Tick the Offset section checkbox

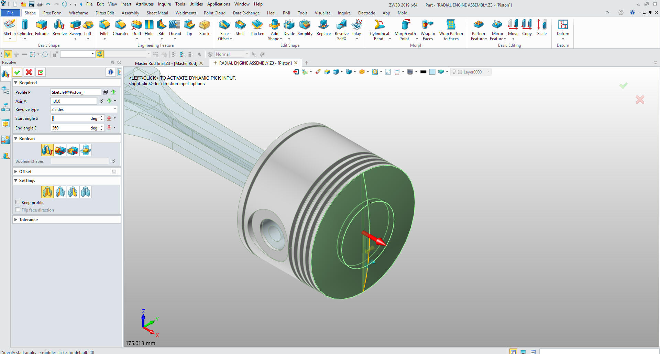pos(114,171)
